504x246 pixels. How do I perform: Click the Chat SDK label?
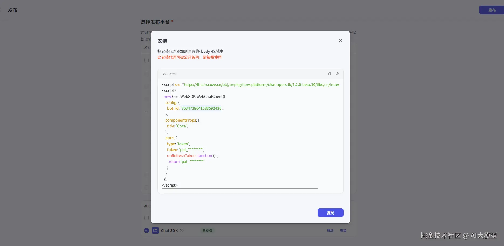pyautogui.click(x=169, y=230)
